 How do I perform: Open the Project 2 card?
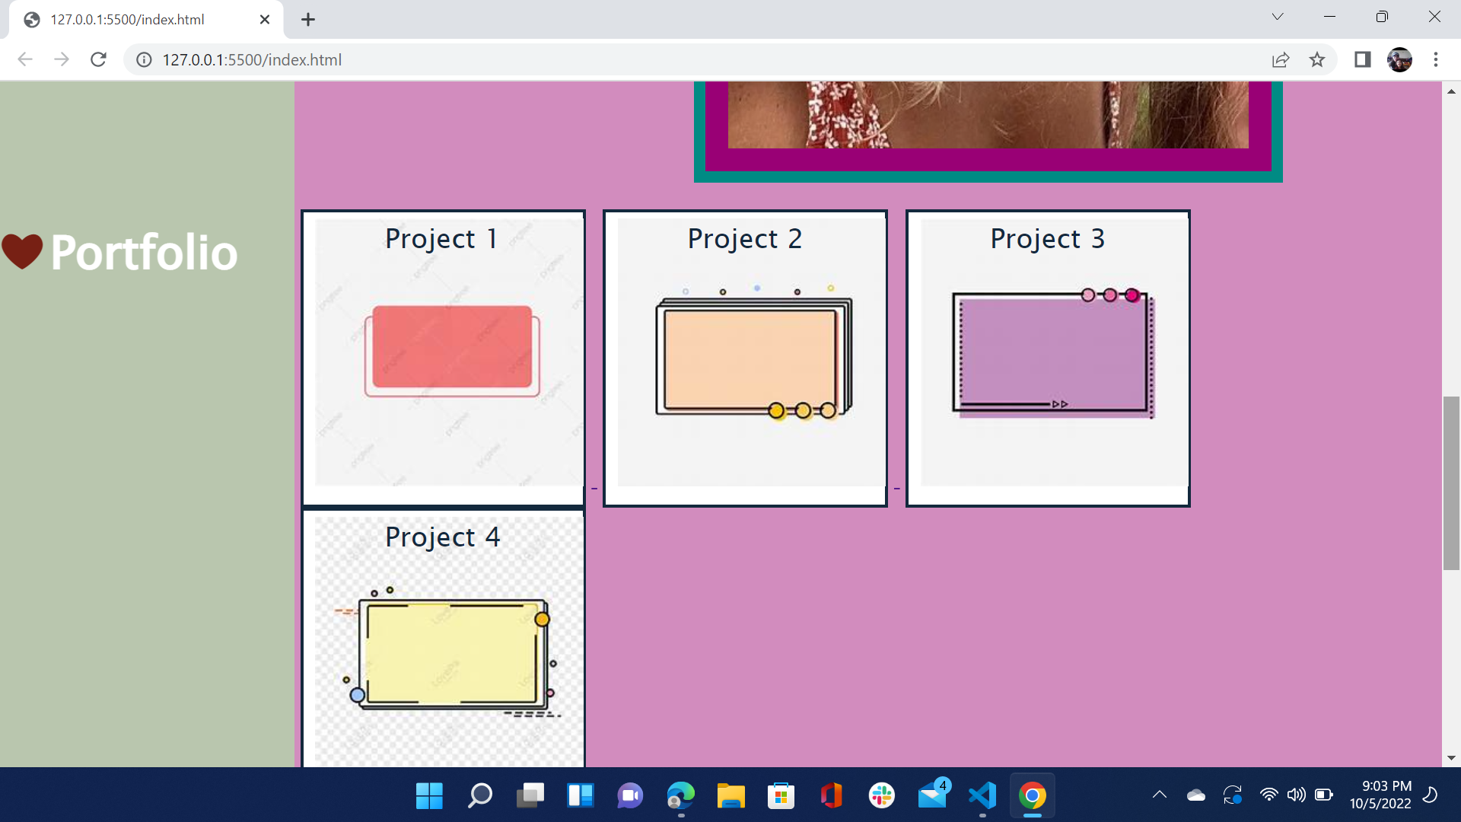[x=745, y=358]
